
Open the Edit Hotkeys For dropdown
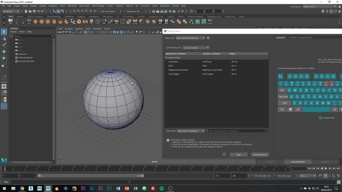(196, 47)
